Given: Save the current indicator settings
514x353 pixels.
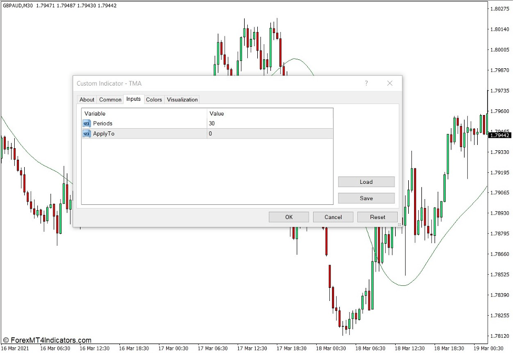Looking at the screenshot, I should point(366,198).
